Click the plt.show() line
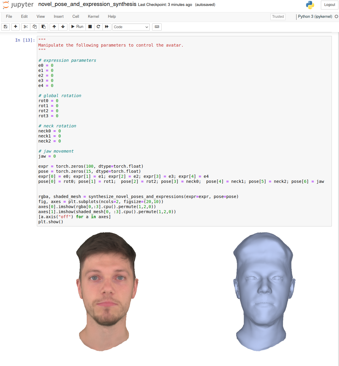The height and width of the screenshot is (366, 339). pos(51,222)
